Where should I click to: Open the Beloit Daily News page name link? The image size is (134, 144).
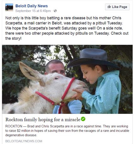click(x=32, y=6)
